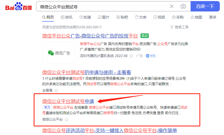Open the 图片 tab
The height and width of the screenshot is (135, 224).
pos(104,17)
